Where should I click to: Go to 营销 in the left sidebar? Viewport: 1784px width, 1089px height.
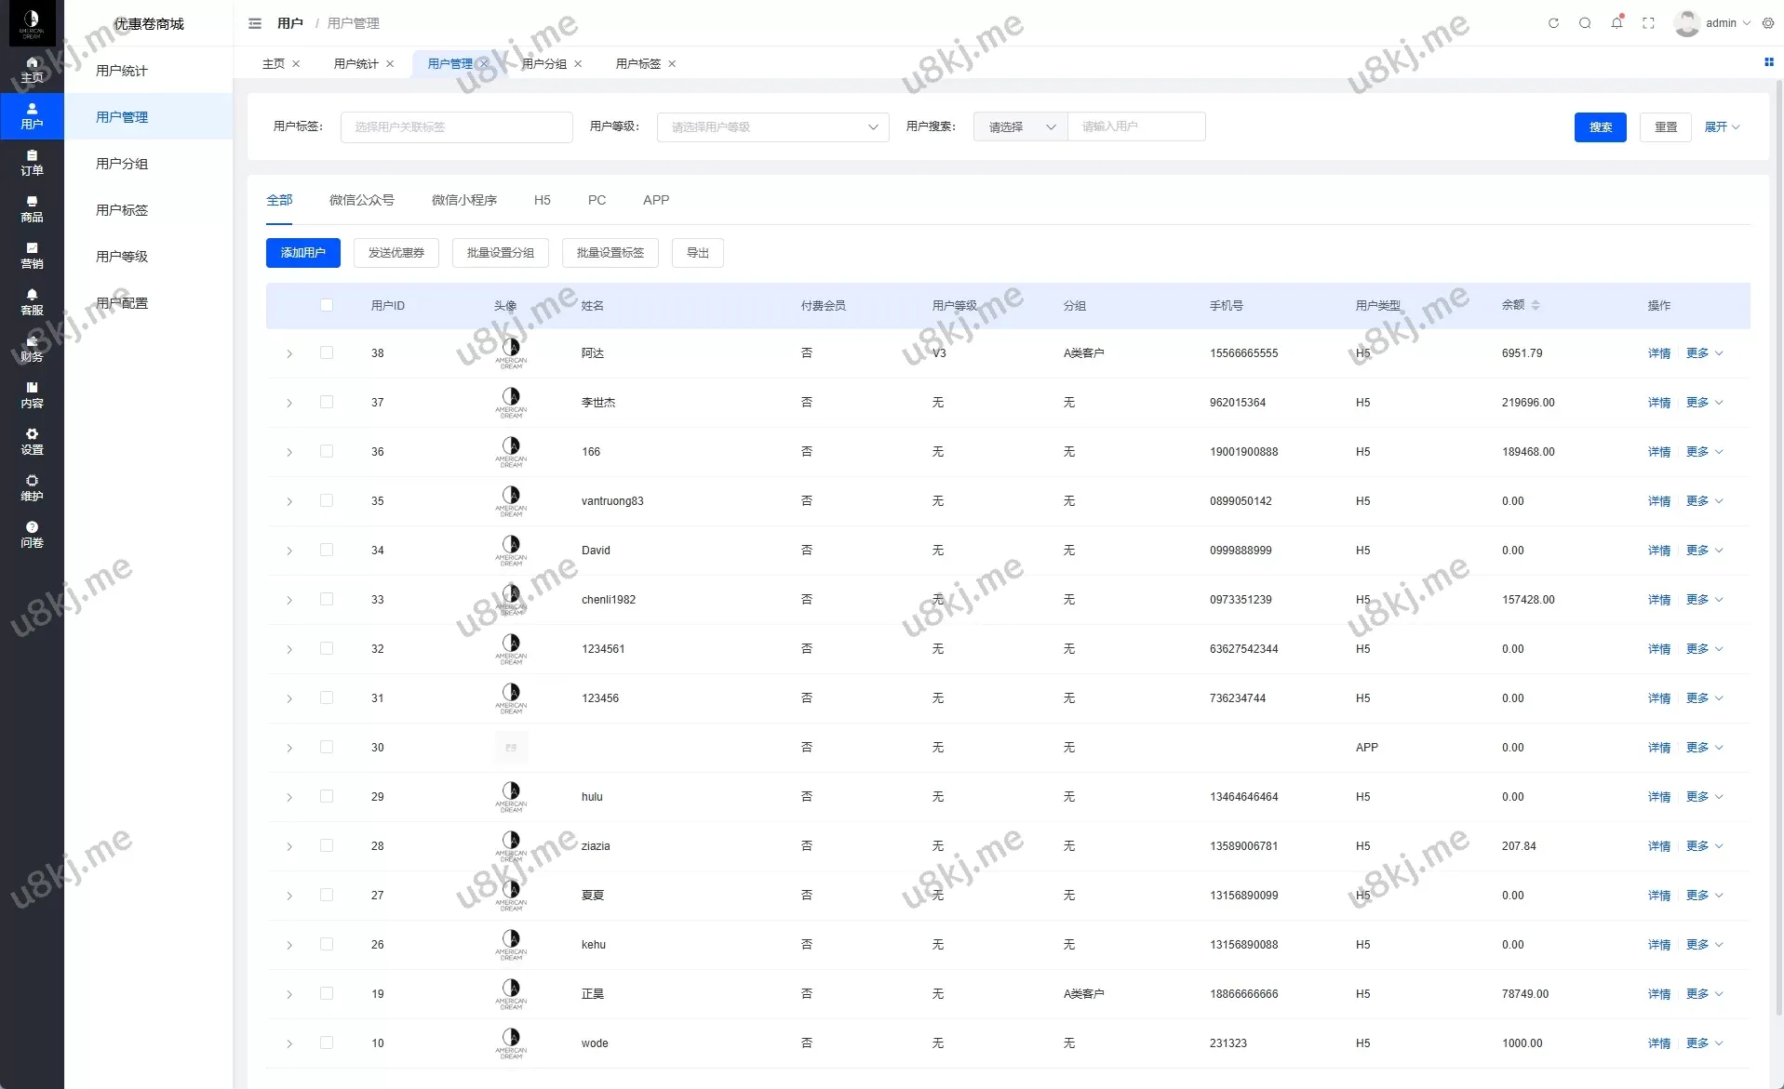pyautogui.click(x=32, y=256)
